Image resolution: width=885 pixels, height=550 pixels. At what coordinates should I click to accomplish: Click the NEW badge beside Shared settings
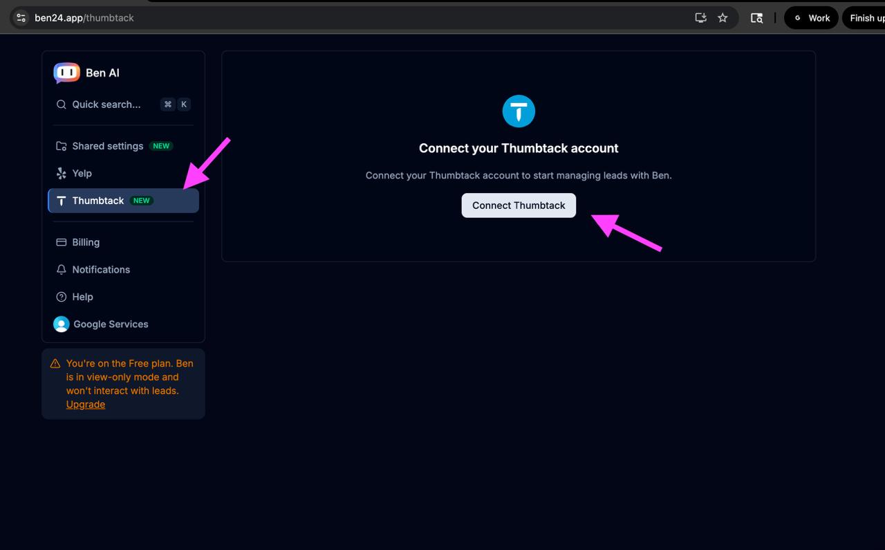(x=162, y=146)
